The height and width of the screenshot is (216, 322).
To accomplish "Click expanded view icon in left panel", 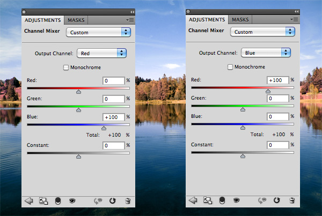I will [x=43, y=201].
